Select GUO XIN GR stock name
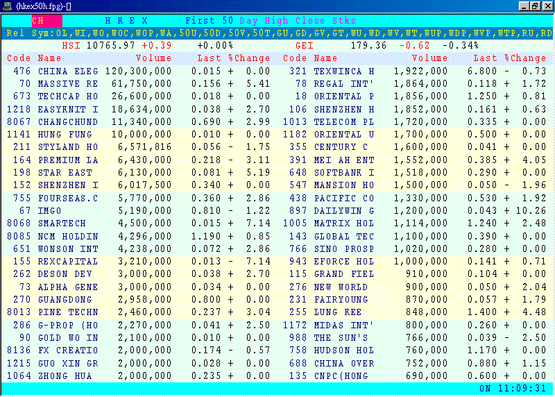 tap(68, 364)
